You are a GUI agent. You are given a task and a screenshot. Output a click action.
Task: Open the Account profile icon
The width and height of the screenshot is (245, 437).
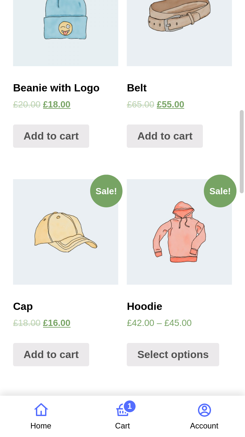click(x=204, y=410)
